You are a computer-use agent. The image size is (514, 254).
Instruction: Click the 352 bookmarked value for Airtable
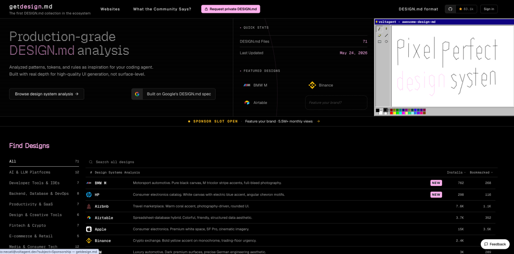(x=488, y=218)
